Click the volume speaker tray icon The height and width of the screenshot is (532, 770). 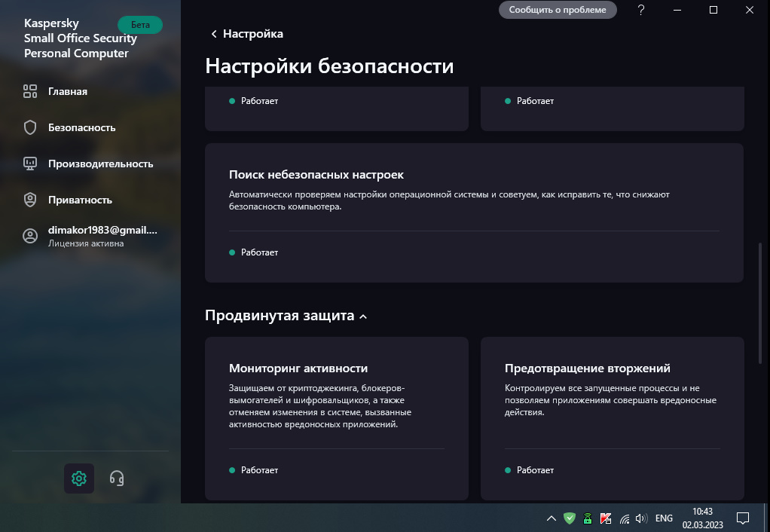[641, 518]
